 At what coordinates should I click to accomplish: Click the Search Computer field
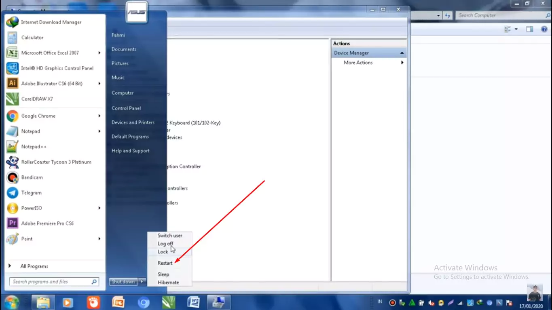pos(503,15)
